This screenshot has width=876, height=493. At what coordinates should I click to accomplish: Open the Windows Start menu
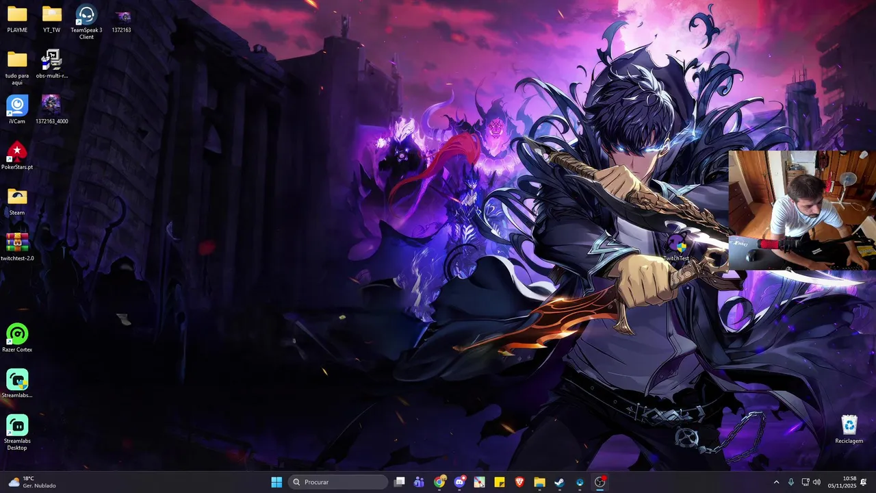(276, 482)
